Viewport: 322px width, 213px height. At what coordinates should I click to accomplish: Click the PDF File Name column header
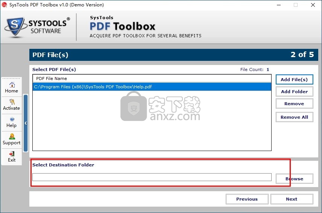tap(152, 79)
